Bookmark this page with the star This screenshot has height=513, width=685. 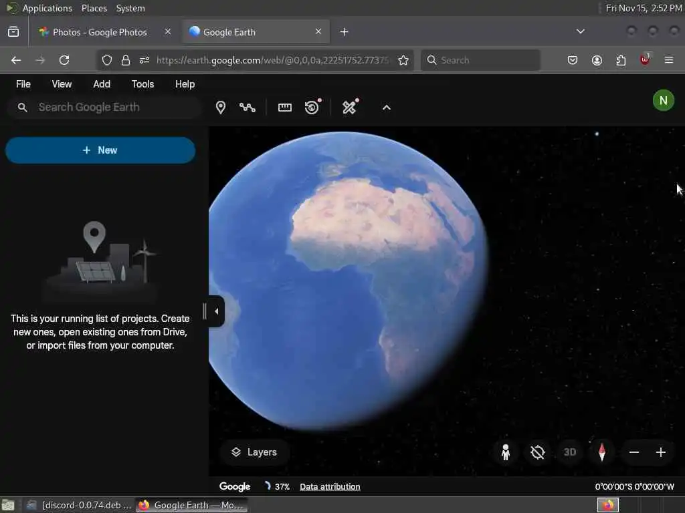[403, 60]
